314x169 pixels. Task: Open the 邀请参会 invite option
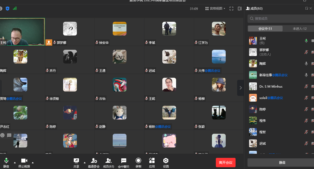(94, 163)
